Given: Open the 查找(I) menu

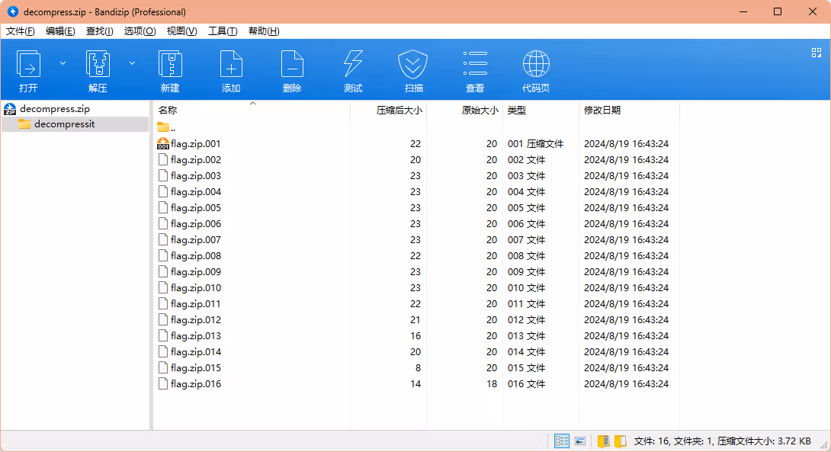Looking at the screenshot, I should coord(100,31).
